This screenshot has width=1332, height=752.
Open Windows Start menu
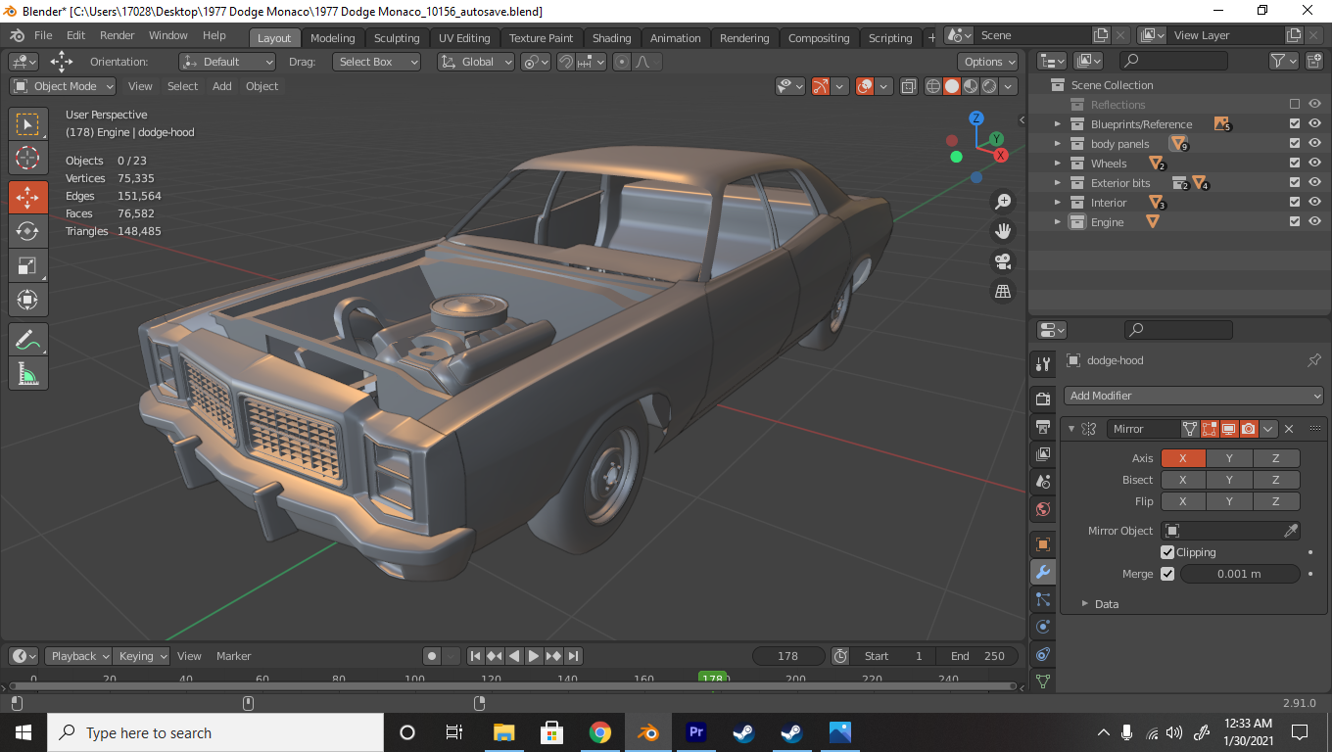pyautogui.click(x=23, y=732)
